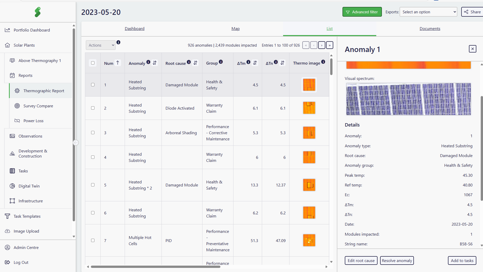483x272 pixels.
Task: Expand the Exports 'Select an option' dropdown
Action: point(428,12)
